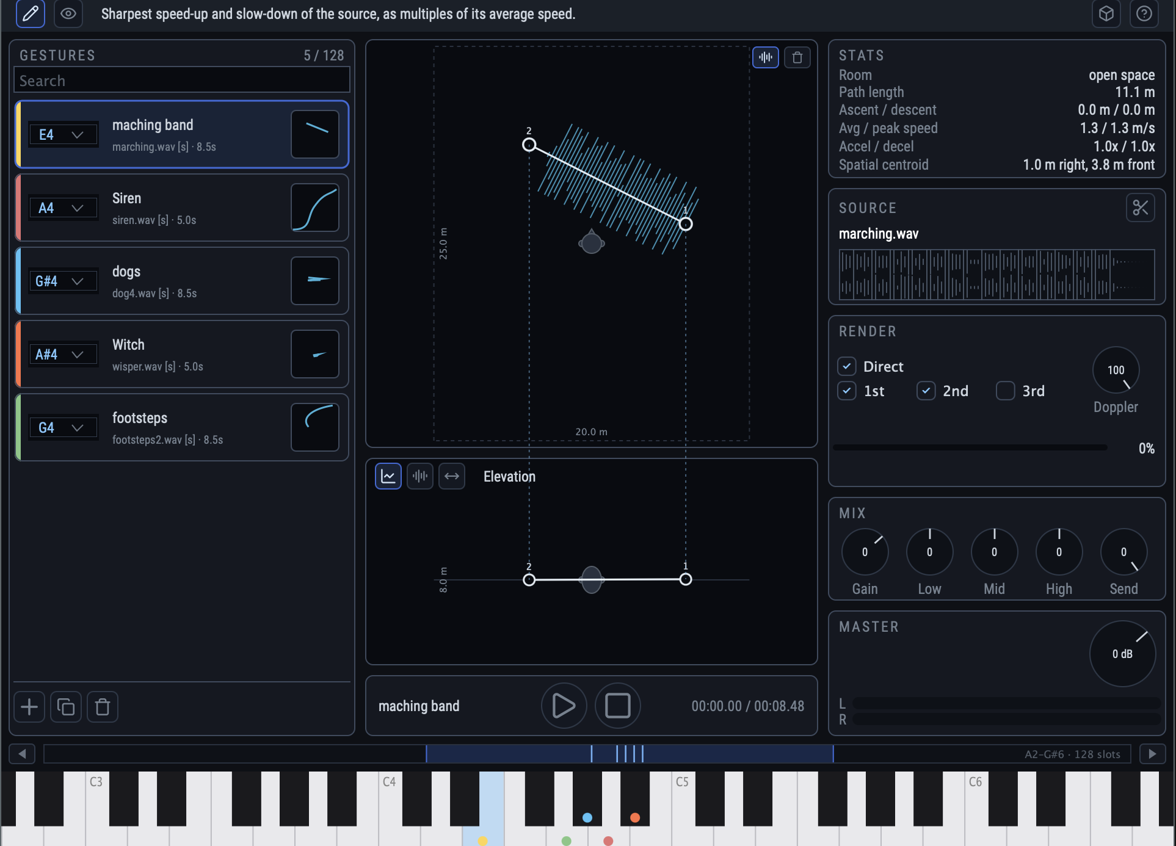The image size is (1176, 846).
Task: Delete path using trash icon in canvas
Action: click(x=797, y=57)
